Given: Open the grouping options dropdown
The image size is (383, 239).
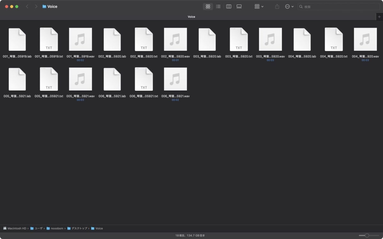Looking at the screenshot, I should coord(257,6).
